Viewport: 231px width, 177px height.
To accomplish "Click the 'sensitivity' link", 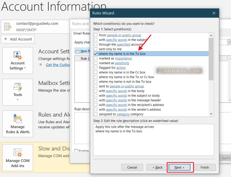I will tap(122, 63).
